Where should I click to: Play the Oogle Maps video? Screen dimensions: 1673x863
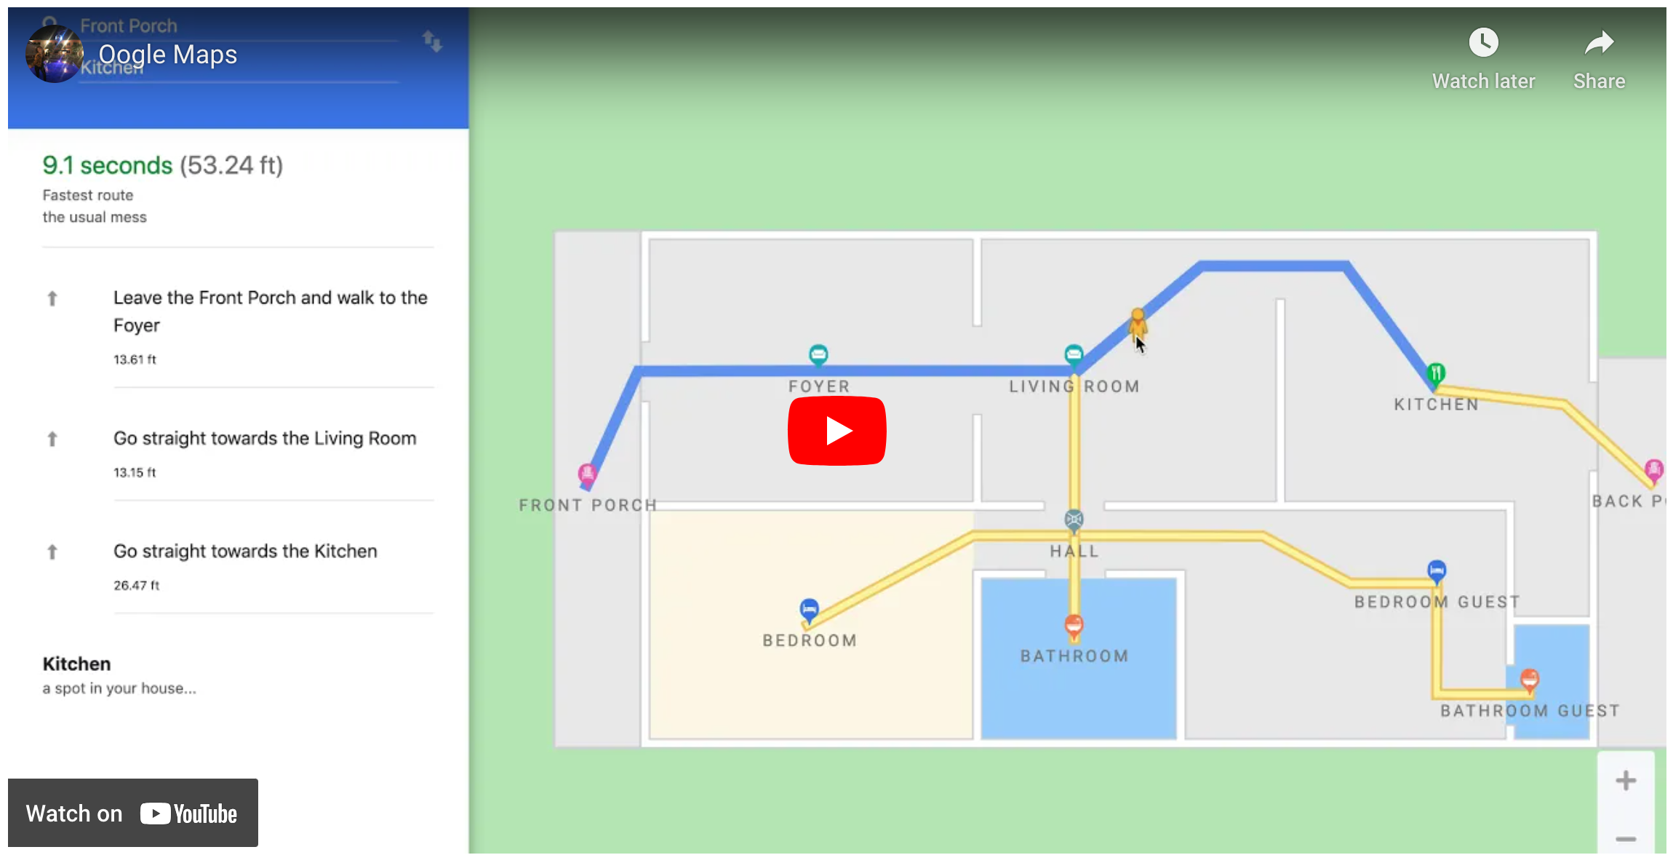tap(836, 431)
